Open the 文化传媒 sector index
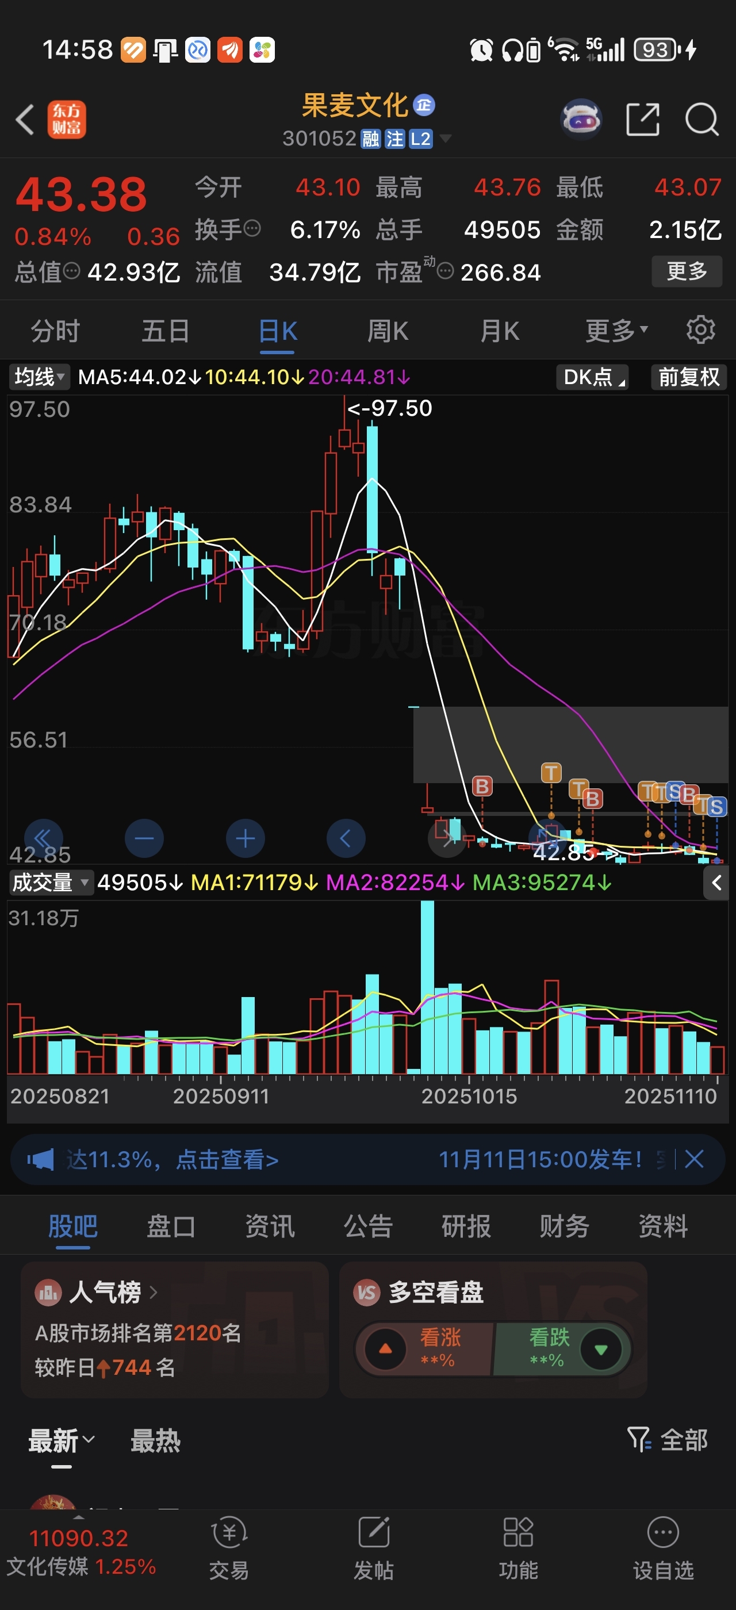This screenshot has height=1610, width=736. coord(80,1551)
